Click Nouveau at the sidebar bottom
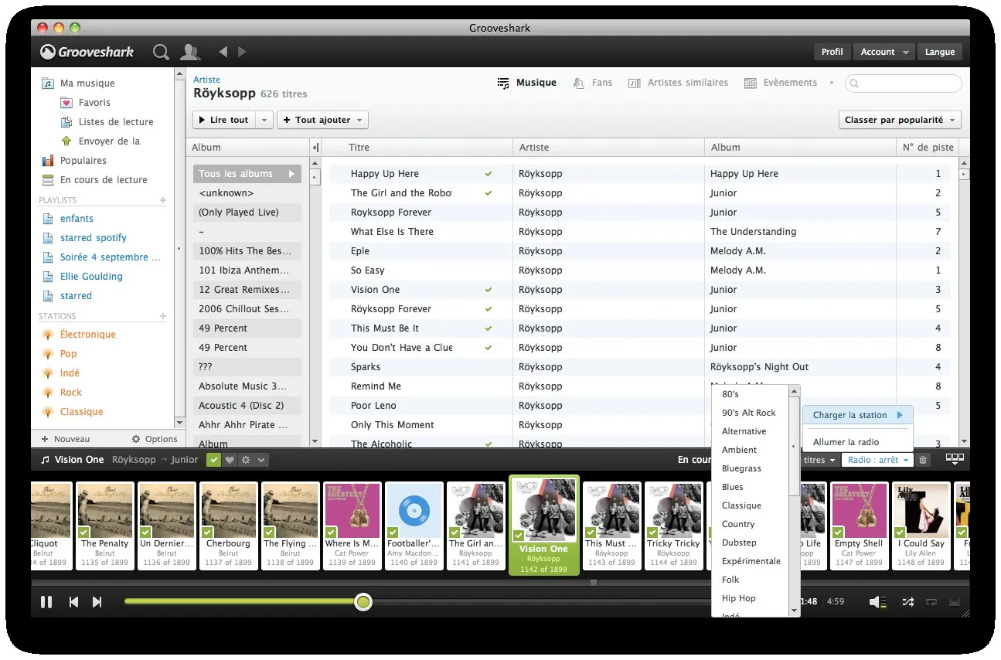This screenshot has height=660, width=1001. (66, 439)
